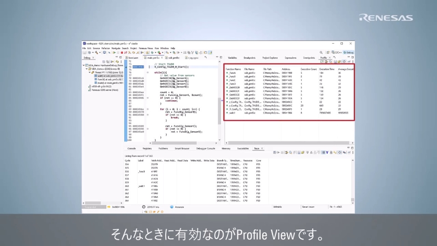
Task: Click the search magnifier icon in toolbar
Action: coord(321,52)
